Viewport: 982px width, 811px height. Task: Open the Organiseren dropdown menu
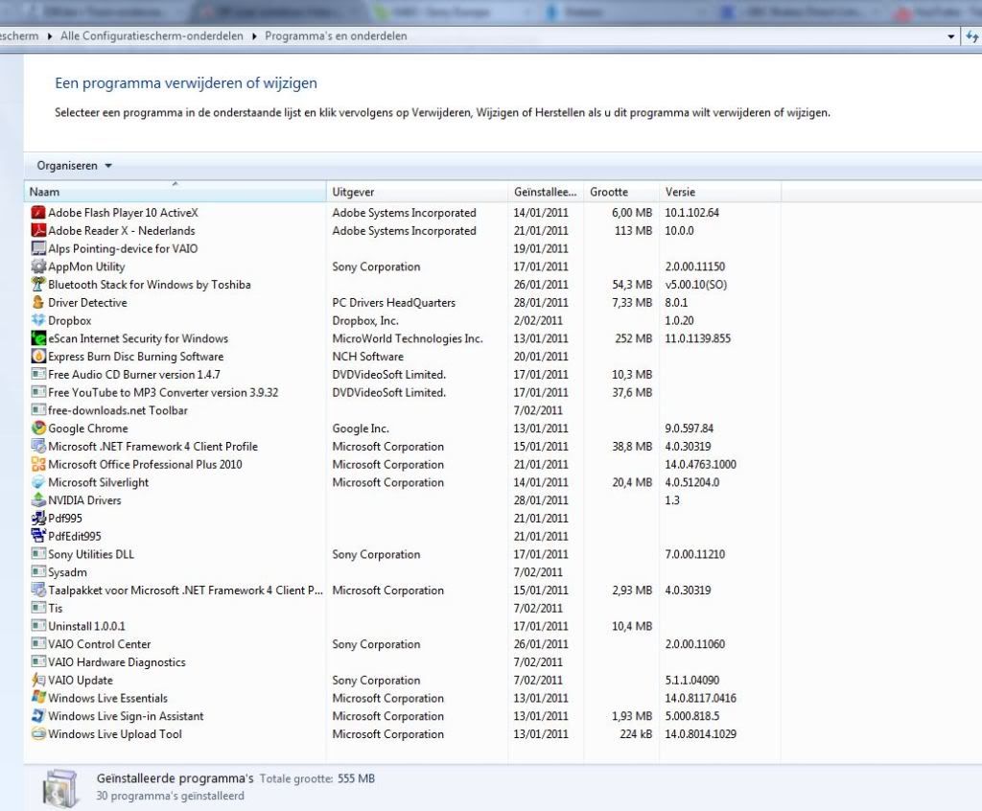click(75, 166)
